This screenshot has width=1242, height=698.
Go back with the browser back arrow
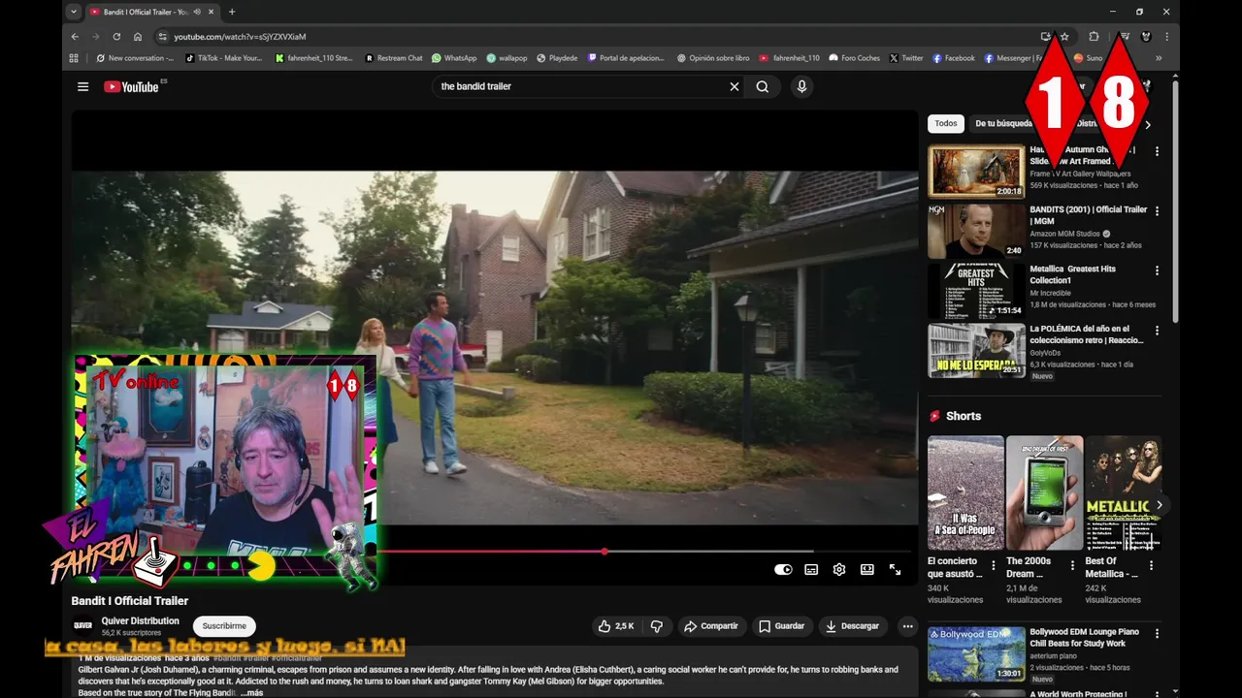point(75,37)
